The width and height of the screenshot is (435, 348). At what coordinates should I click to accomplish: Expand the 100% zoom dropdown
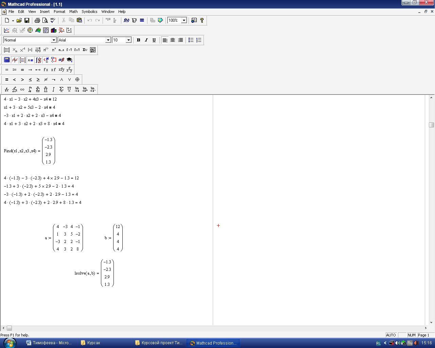coord(184,20)
